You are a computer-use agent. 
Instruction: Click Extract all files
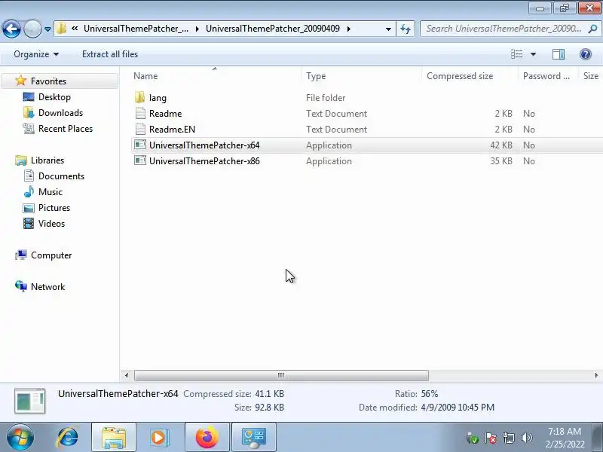[x=110, y=54]
